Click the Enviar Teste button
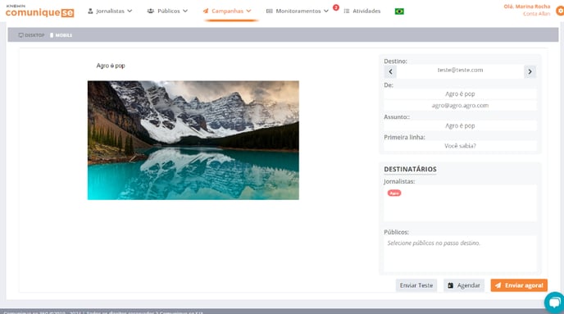Screen dimensions: 564x314 (x=416, y=285)
